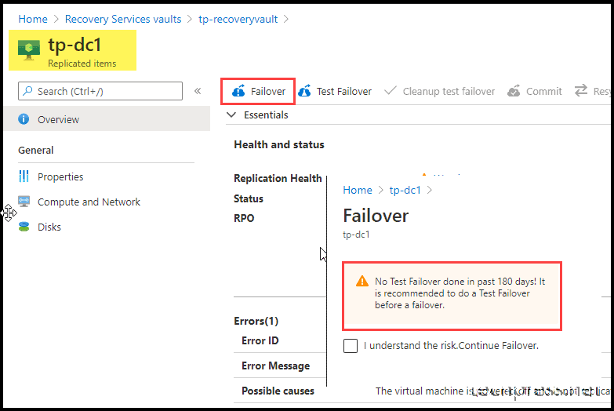This screenshot has width=614, height=411.
Task: Open Properties in the sidebar
Action: point(60,176)
